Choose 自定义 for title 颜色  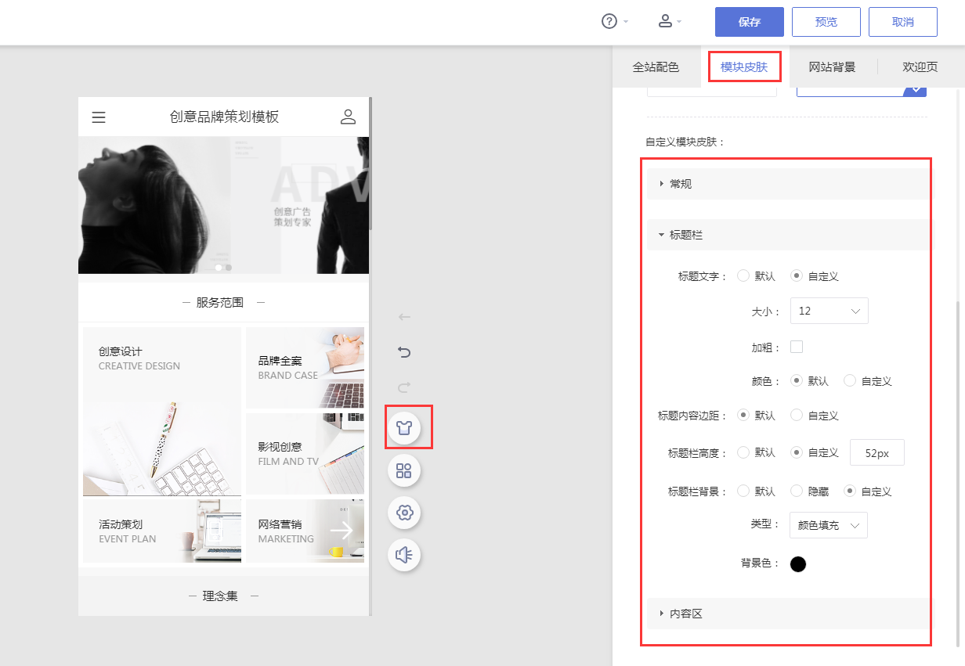[x=850, y=381]
